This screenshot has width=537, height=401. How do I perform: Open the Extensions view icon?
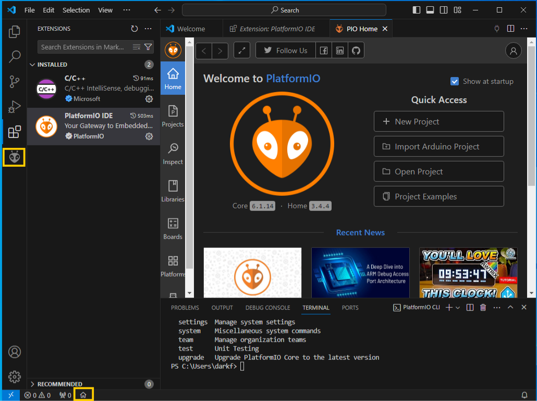click(x=15, y=132)
